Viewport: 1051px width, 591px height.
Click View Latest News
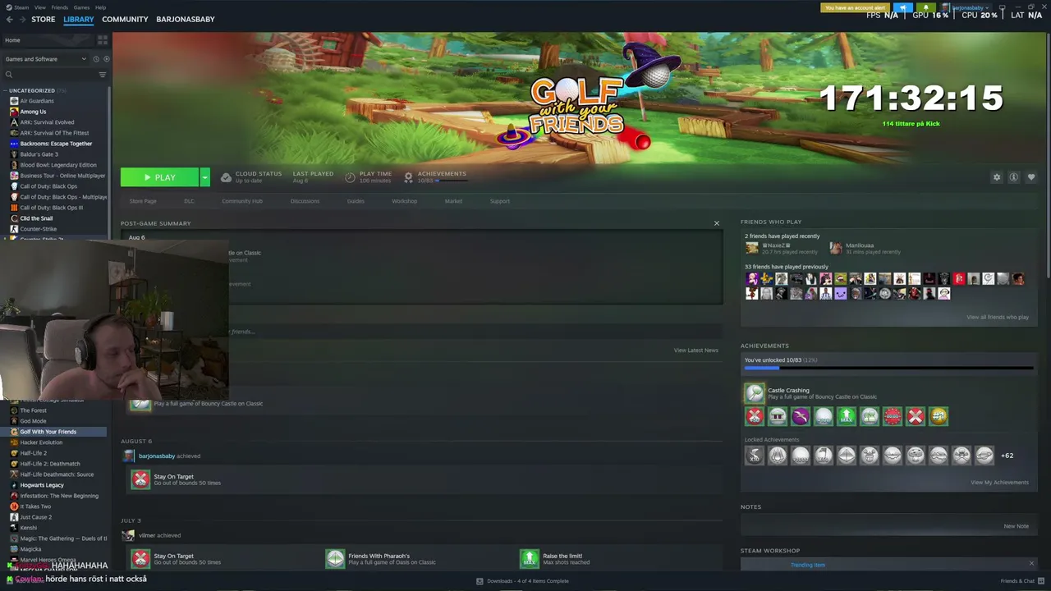point(696,350)
